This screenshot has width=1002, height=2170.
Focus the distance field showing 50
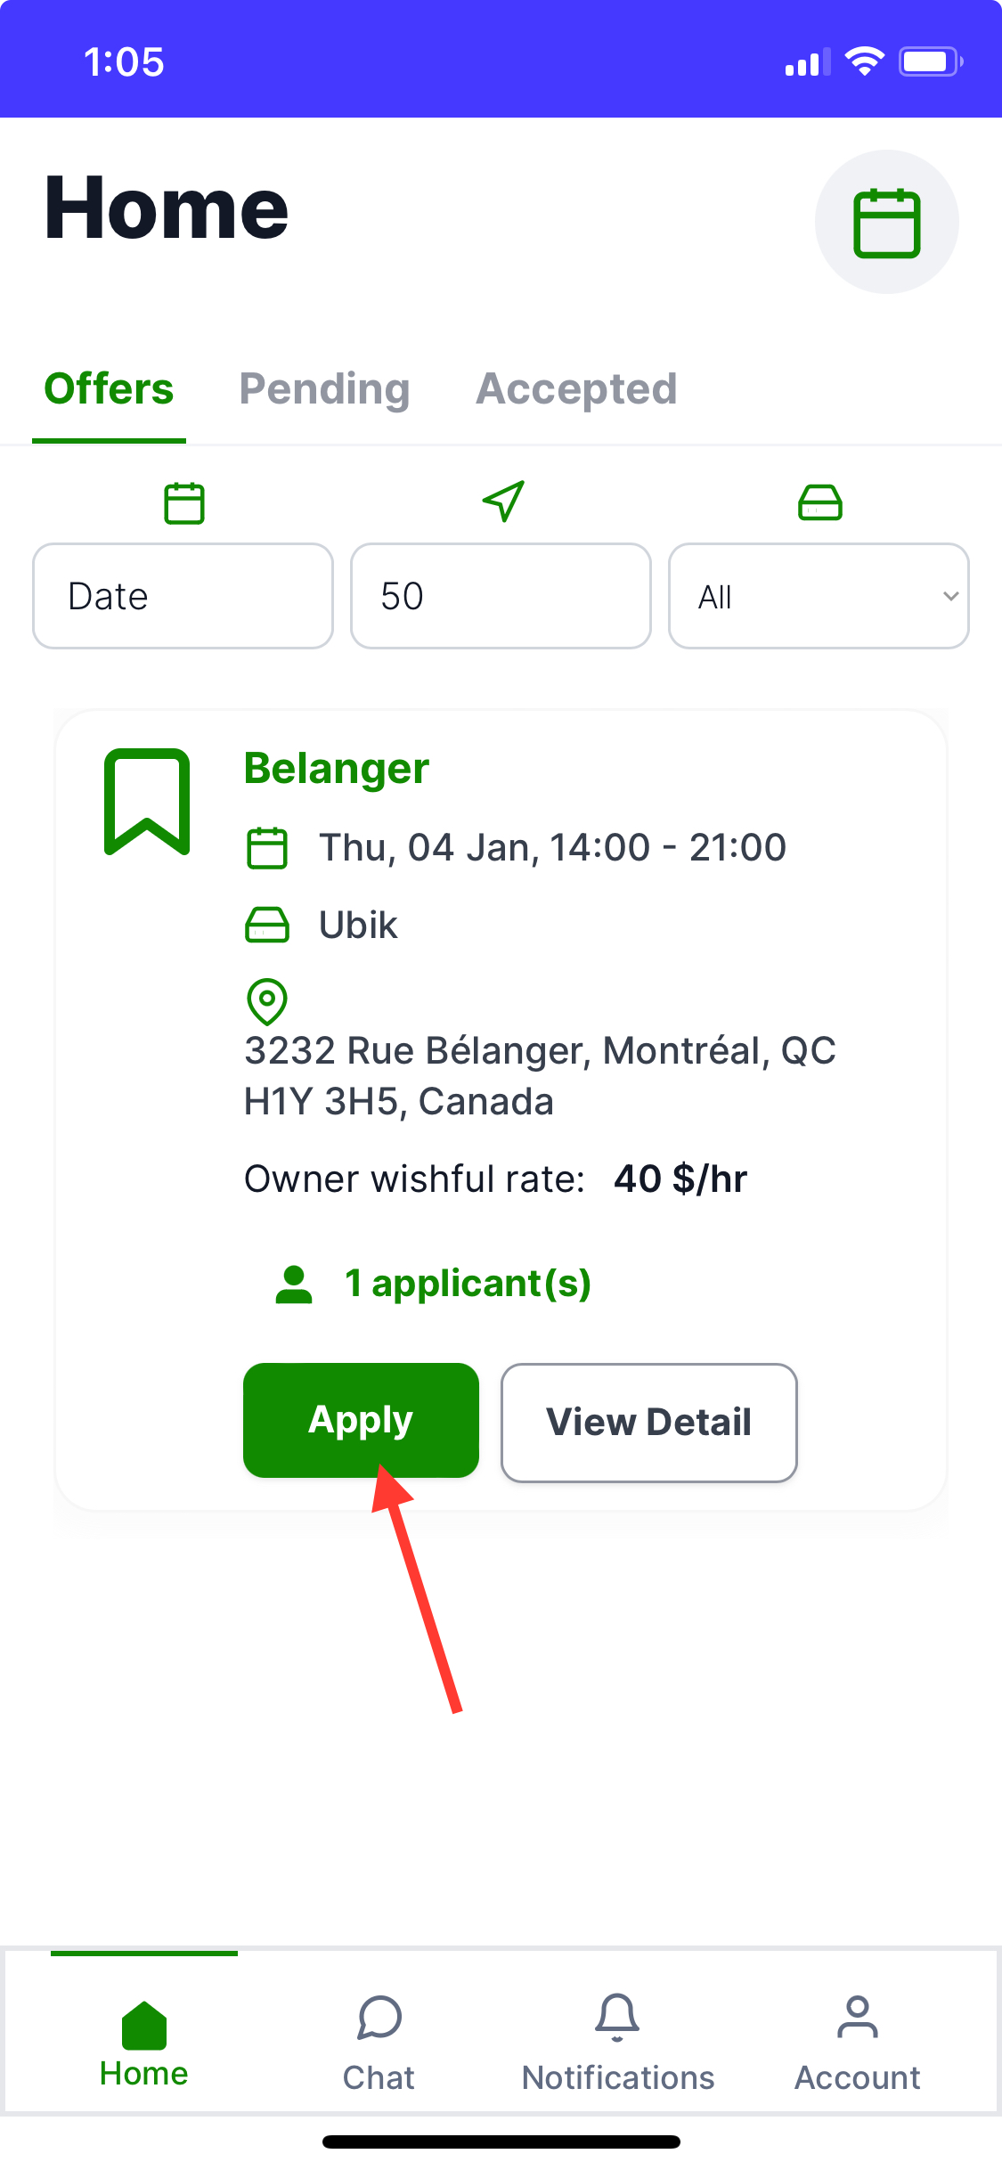click(501, 596)
